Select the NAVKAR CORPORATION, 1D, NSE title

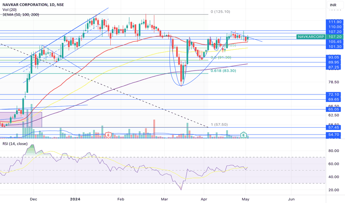[33, 4]
